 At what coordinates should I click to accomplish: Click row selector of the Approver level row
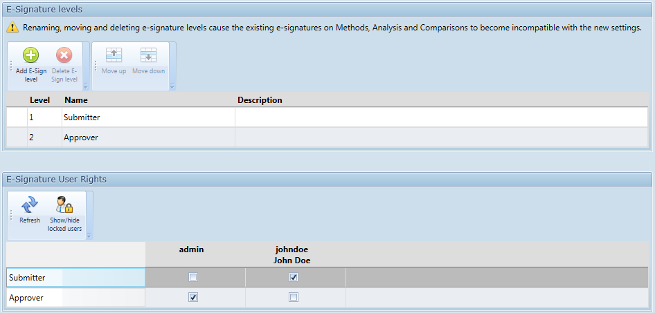tap(17, 137)
